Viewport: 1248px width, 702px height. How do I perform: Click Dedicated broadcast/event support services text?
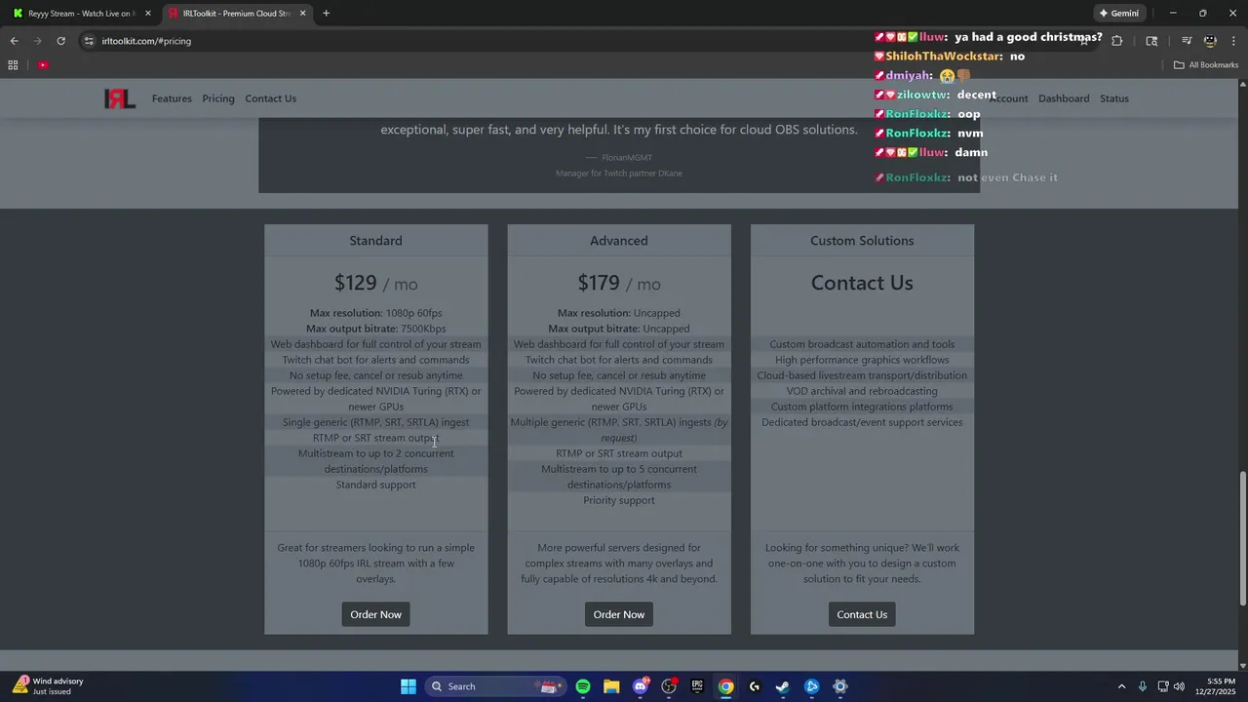(862, 422)
